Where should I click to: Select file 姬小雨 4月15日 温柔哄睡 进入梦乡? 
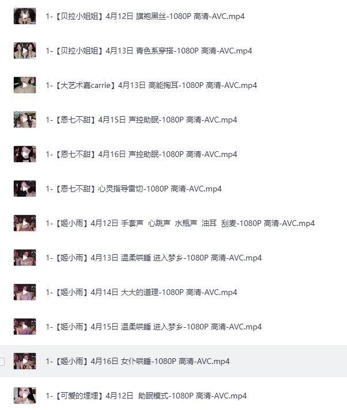tap(154, 327)
